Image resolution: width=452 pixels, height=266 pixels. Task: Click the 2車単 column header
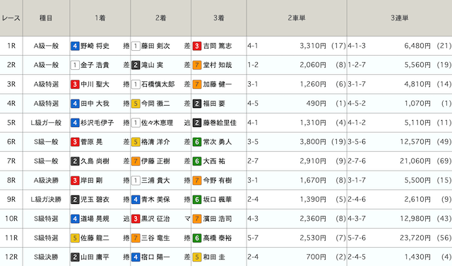pos(297,18)
